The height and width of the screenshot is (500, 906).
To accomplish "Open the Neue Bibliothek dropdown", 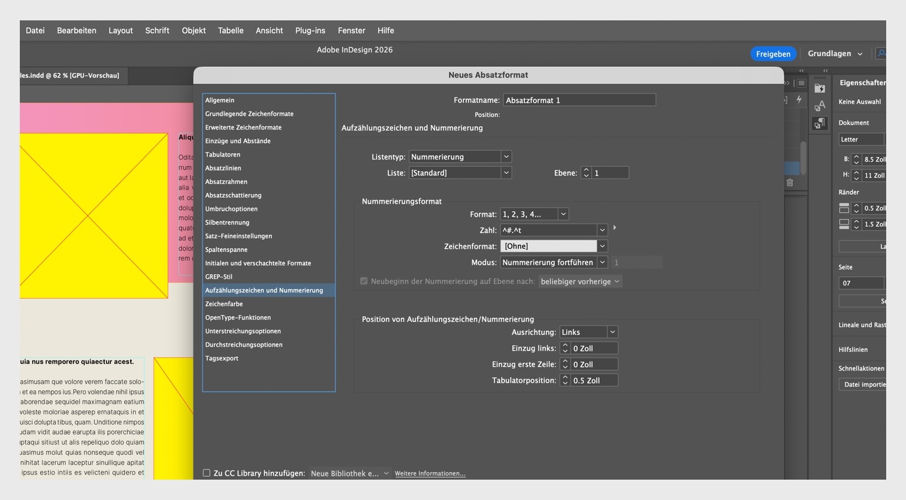I will 349,473.
